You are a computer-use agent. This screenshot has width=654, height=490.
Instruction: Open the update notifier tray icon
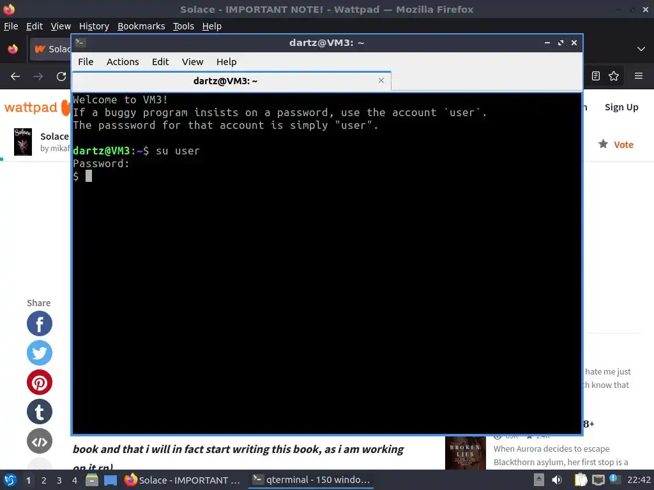click(614, 480)
